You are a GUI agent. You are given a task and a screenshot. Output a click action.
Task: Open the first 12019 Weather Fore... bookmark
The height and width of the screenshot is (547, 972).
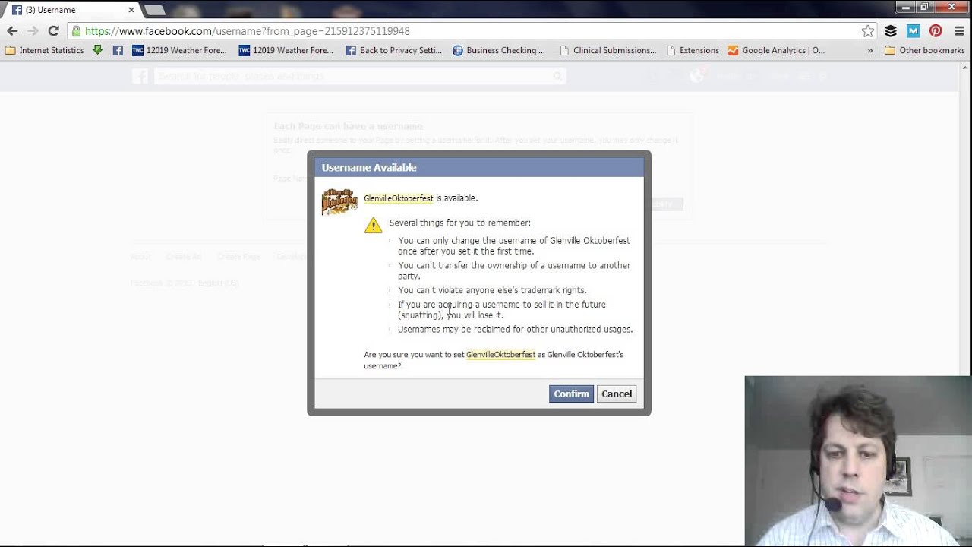pyautogui.click(x=179, y=51)
